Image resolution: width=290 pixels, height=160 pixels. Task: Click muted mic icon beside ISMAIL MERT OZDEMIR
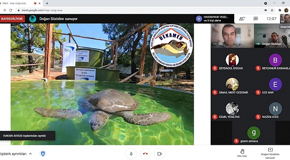[x=215, y=92]
